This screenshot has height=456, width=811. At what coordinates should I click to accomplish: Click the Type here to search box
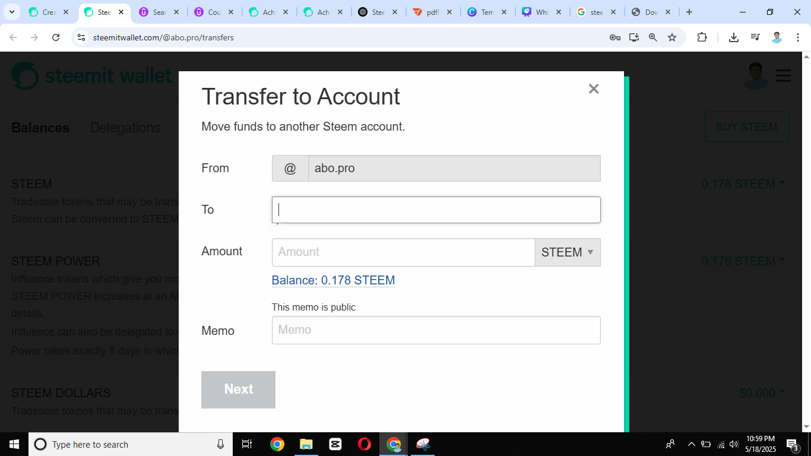click(x=131, y=444)
